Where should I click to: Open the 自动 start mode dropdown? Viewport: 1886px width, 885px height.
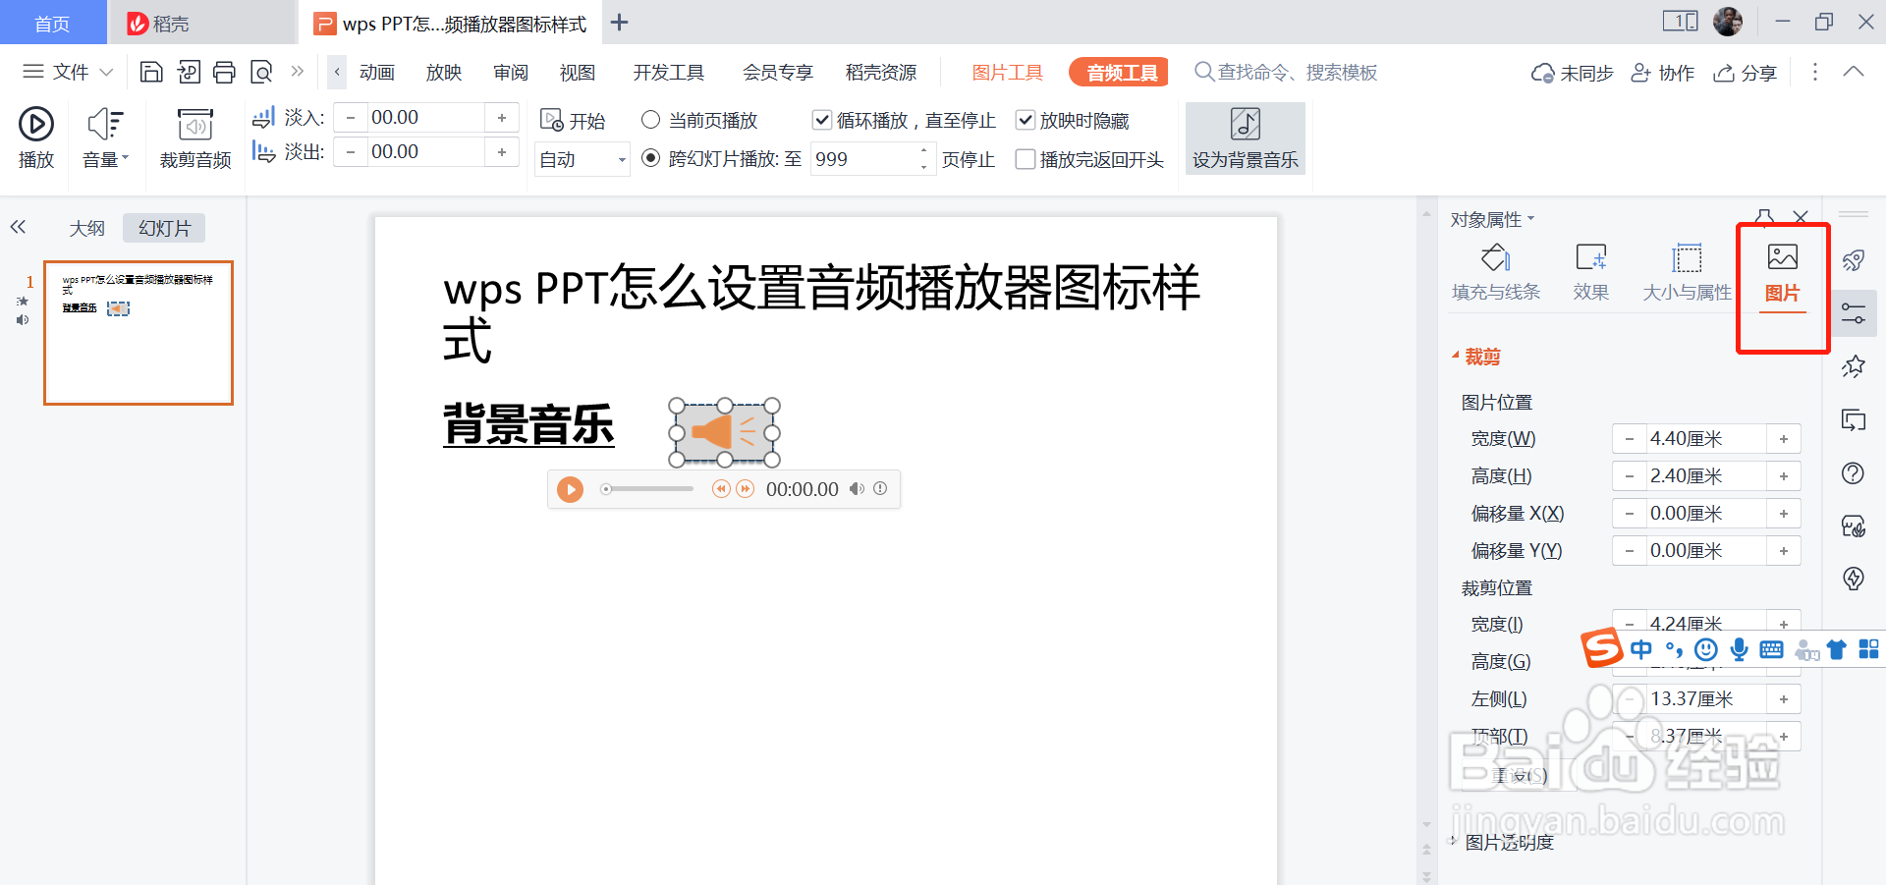[x=582, y=159]
